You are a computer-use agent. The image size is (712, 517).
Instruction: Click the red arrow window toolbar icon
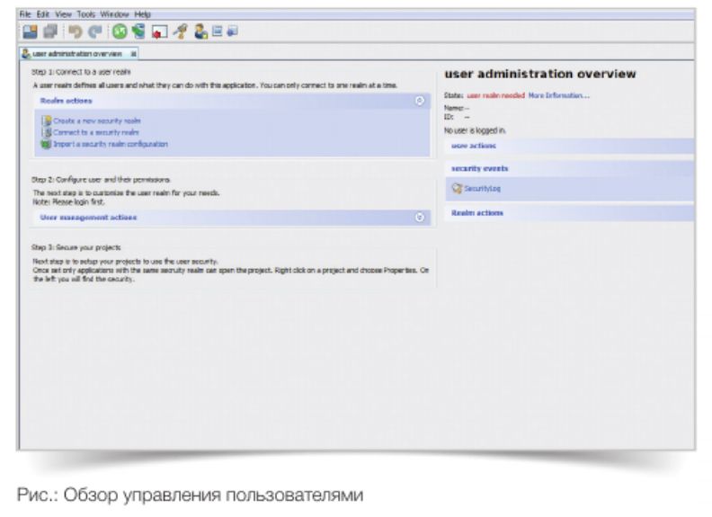[x=159, y=31]
